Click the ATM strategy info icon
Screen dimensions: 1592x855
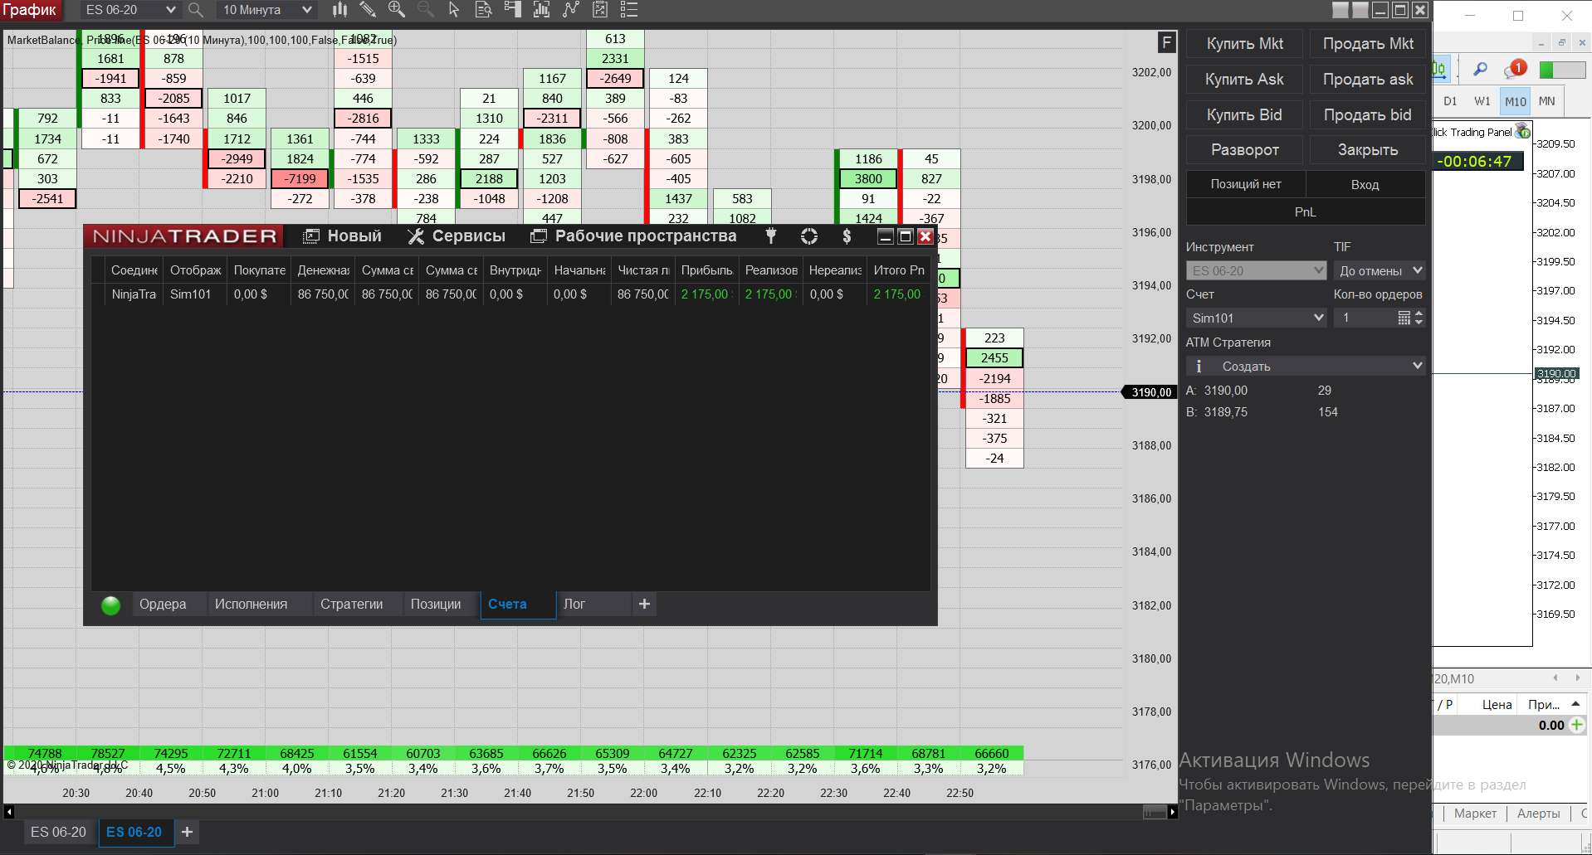point(1199,366)
